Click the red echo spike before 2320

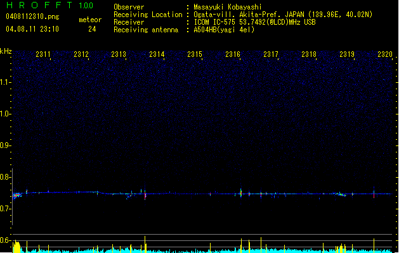click(x=374, y=195)
